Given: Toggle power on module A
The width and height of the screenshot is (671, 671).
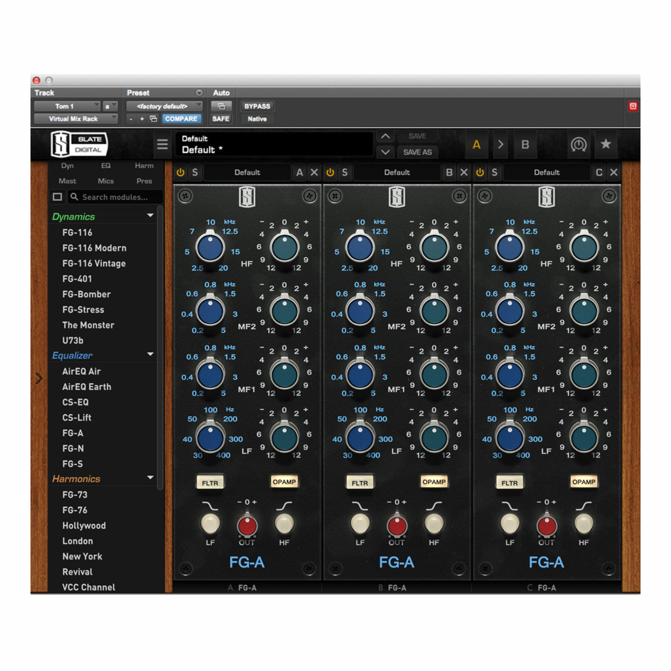Looking at the screenshot, I should point(181,172).
